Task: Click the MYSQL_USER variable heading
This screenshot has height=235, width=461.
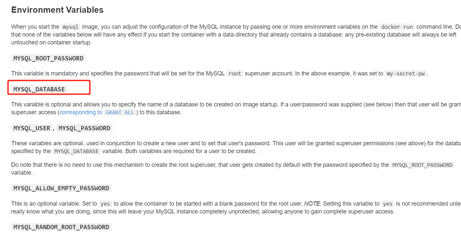Action: [x=32, y=128]
